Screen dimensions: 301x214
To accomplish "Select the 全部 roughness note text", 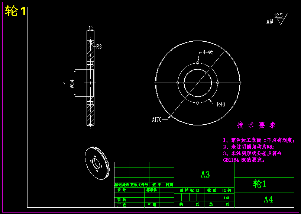I will click(x=269, y=21).
